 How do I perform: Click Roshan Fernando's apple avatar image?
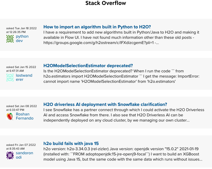(x=10, y=116)
